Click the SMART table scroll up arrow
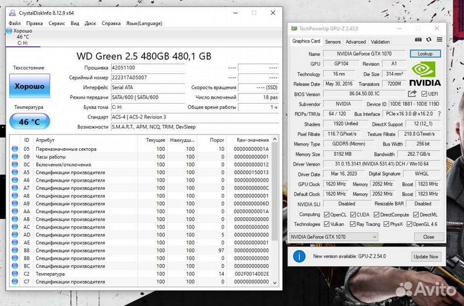The height and width of the screenshot is (306, 464). click(x=275, y=139)
